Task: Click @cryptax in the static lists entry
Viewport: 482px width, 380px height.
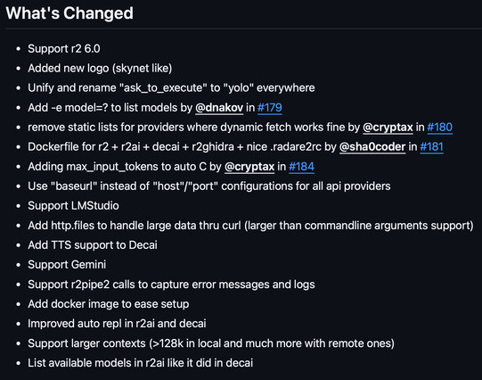Action: (388, 128)
